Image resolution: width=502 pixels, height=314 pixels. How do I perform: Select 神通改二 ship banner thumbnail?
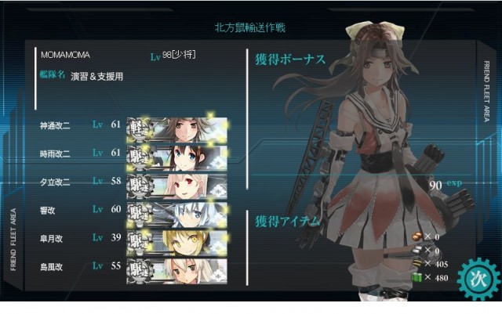[177, 130]
